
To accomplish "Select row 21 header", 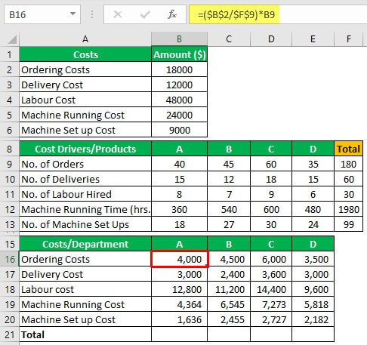I will click(x=10, y=334).
